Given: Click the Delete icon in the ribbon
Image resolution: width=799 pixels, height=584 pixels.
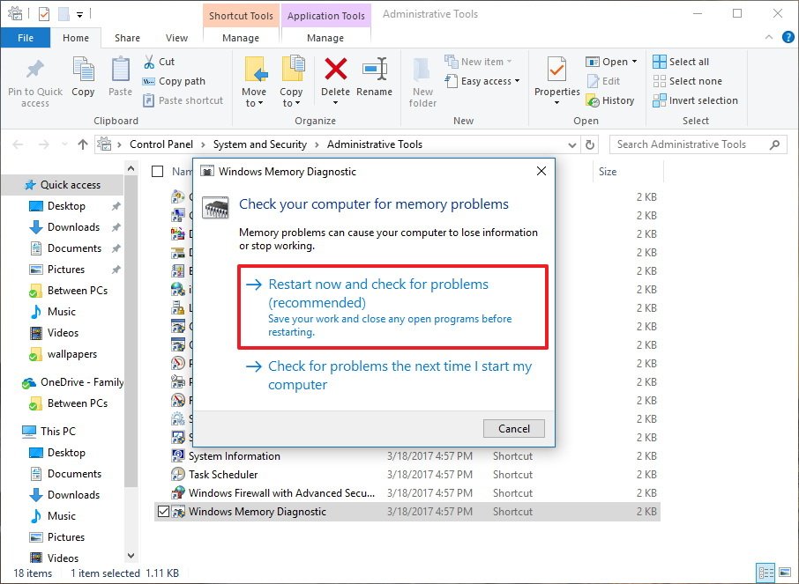Looking at the screenshot, I should pyautogui.click(x=335, y=79).
